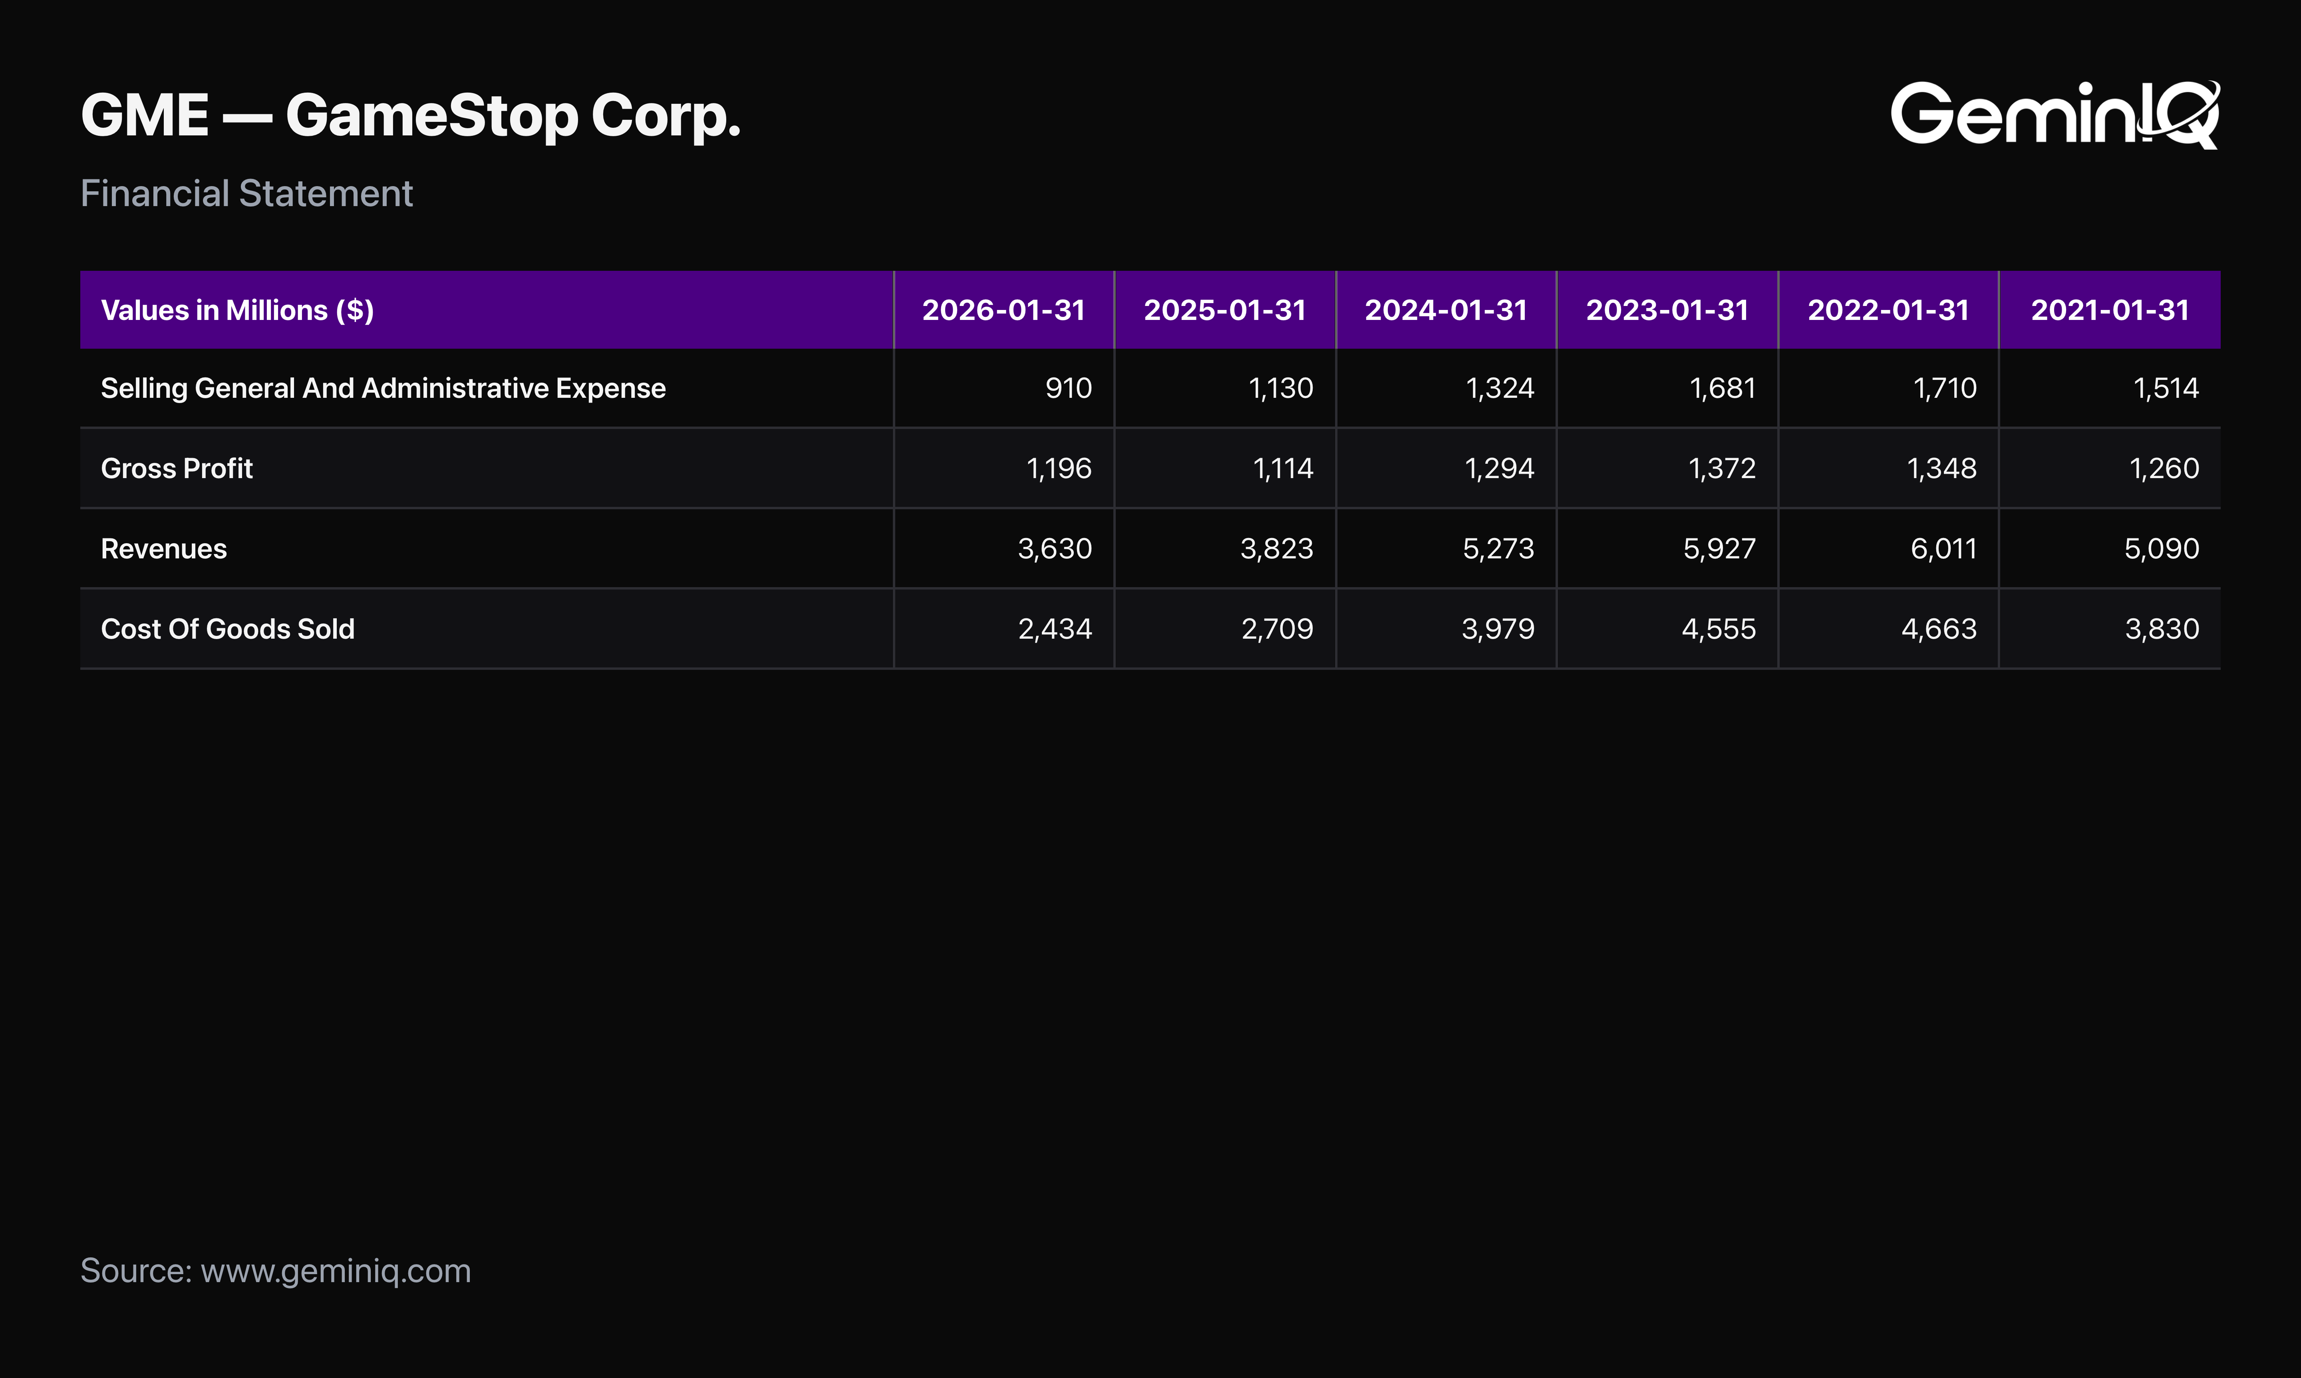Click SG&A value 1,681

click(1723, 388)
